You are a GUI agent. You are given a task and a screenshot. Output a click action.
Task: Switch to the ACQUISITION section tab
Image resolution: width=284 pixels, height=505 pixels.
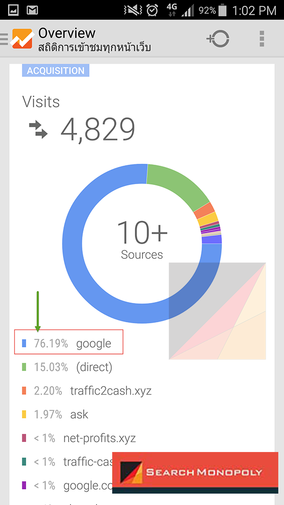(55, 70)
